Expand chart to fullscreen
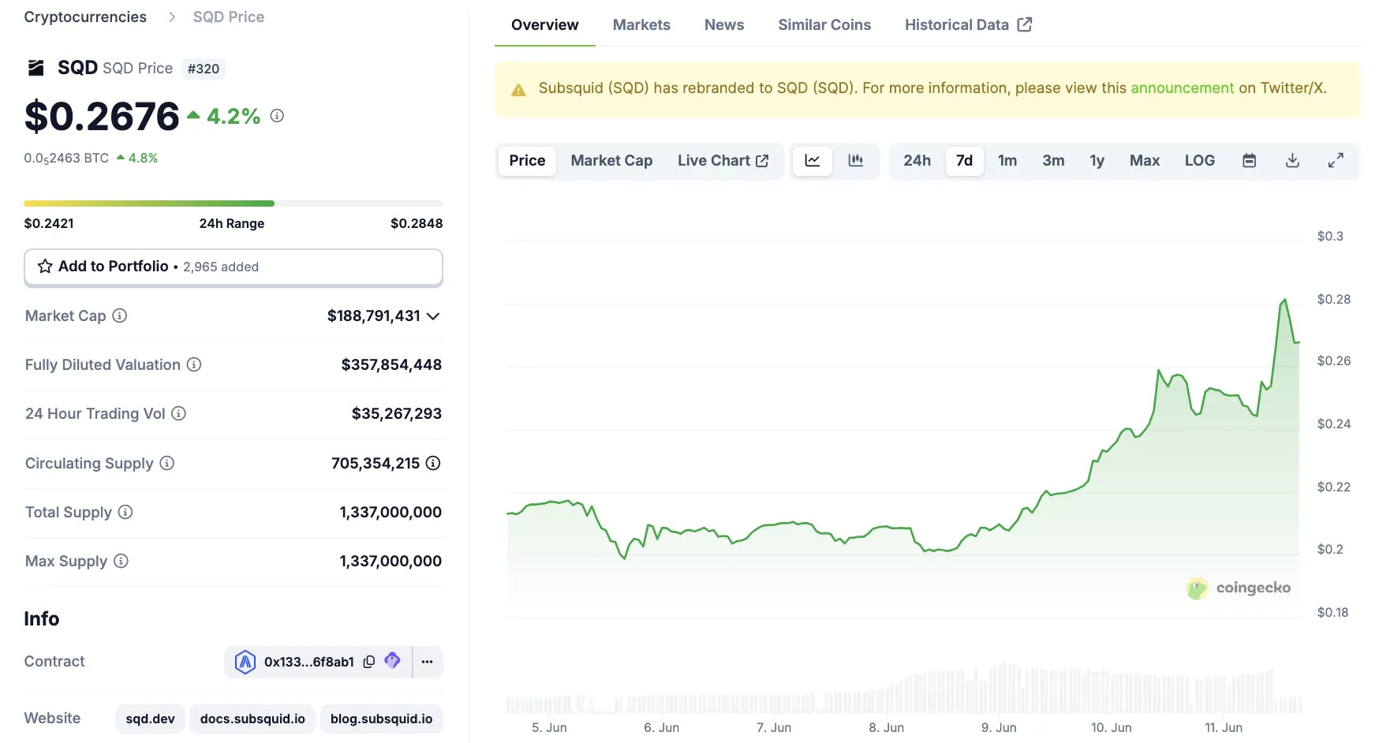1394x743 pixels. pos(1336,160)
